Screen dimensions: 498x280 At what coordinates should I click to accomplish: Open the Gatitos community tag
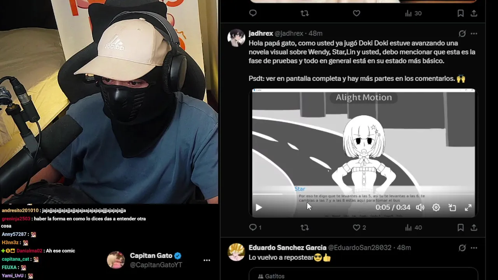[271, 276]
